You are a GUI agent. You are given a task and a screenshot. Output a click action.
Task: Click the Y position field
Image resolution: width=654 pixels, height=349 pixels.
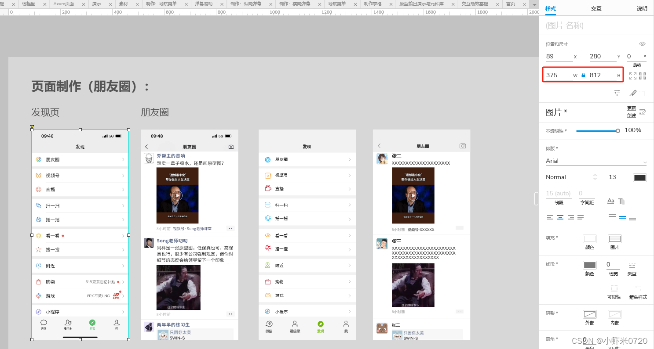coord(603,56)
